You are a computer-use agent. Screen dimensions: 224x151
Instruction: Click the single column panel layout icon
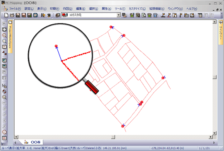(x=200, y=15)
